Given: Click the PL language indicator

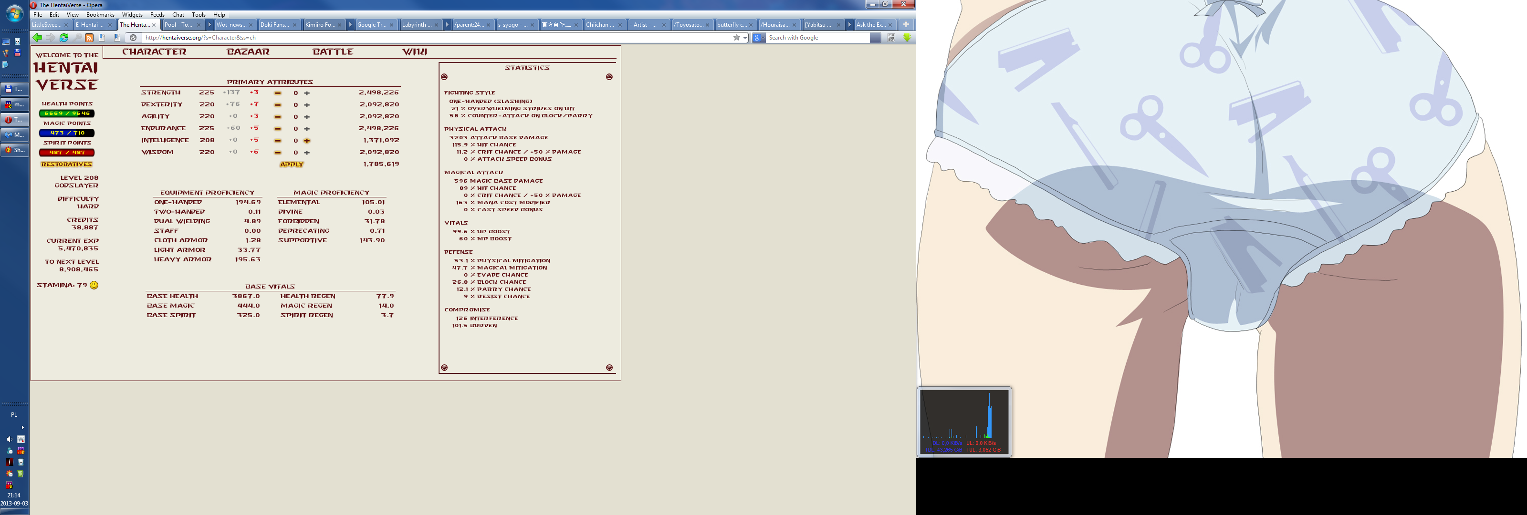Looking at the screenshot, I should point(14,415).
